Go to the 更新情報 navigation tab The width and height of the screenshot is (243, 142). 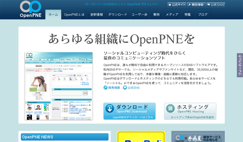coord(97,15)
